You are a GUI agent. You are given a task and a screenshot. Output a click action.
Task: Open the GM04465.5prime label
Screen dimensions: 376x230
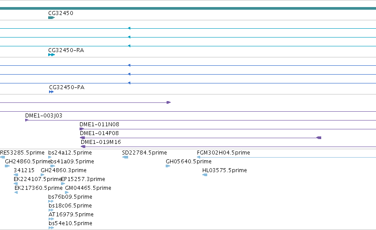pyautogui.click(x=88, y=188)
